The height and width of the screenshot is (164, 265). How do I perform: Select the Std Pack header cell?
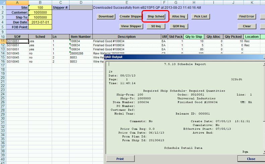tap(176, 37)
